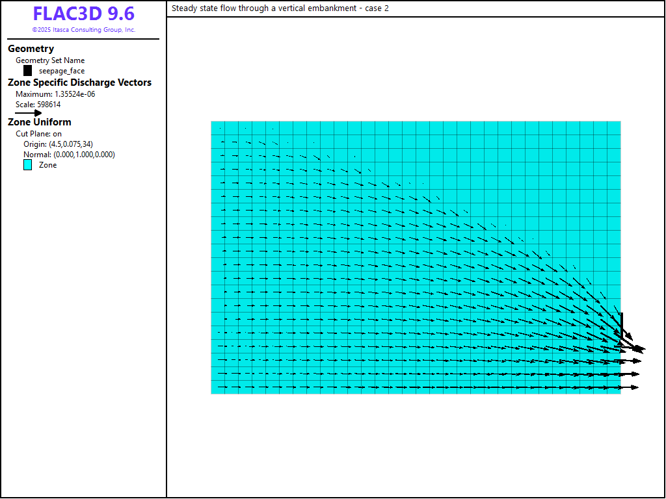This screenshot has width=666, height=499.
Task: Click the Geometry Set Name label
Action: 50,60
